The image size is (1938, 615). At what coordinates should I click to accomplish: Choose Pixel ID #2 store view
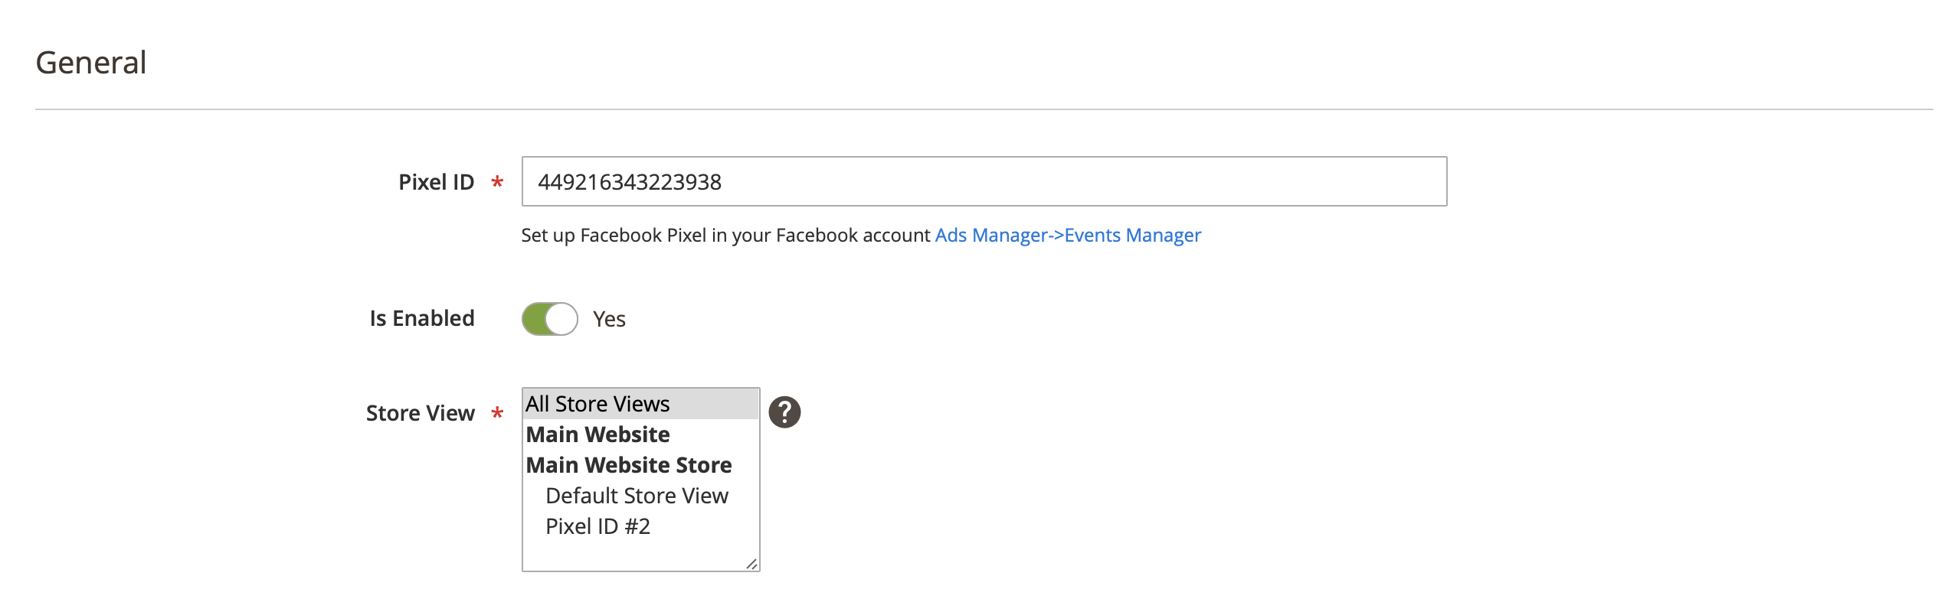(640, 526)
